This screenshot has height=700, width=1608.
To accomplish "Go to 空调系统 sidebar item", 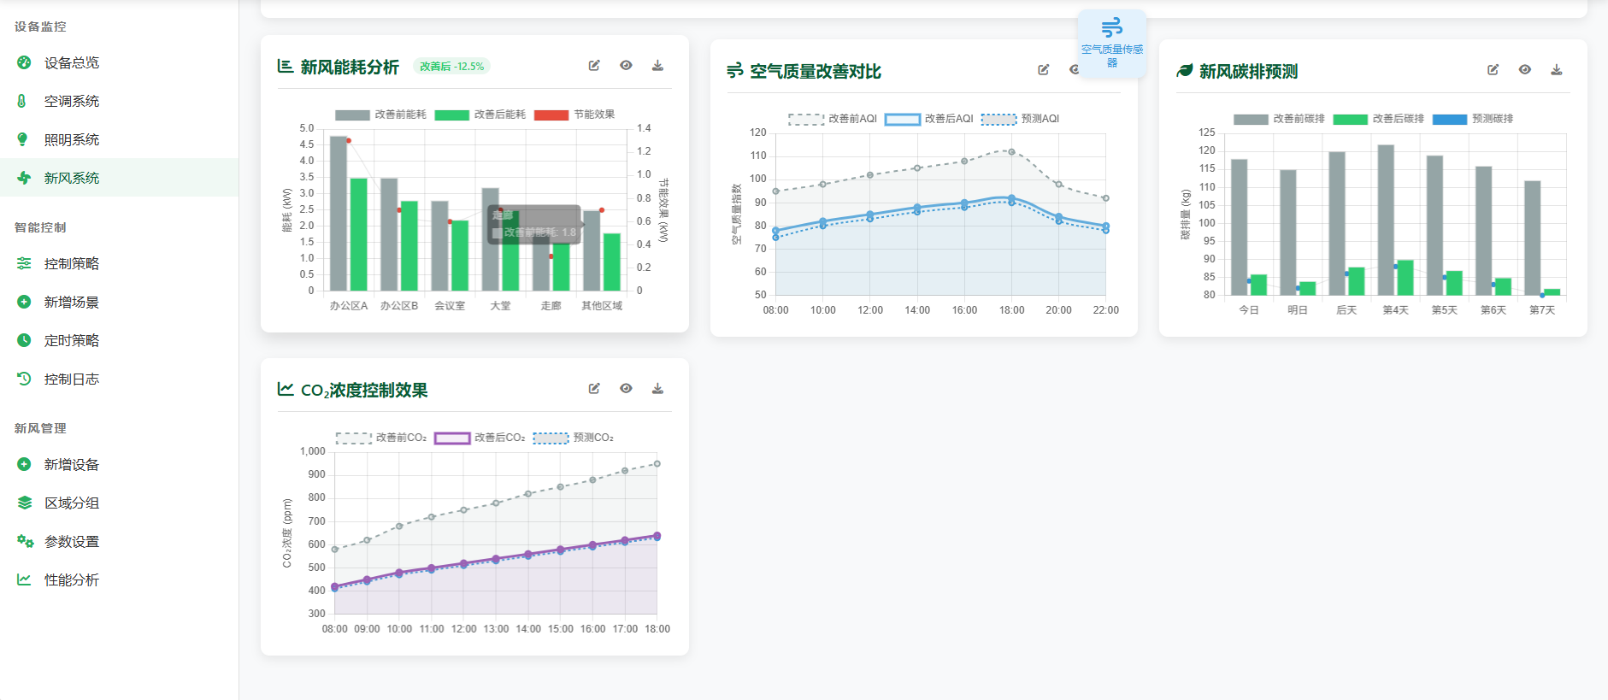I will [x=72, y=101].
